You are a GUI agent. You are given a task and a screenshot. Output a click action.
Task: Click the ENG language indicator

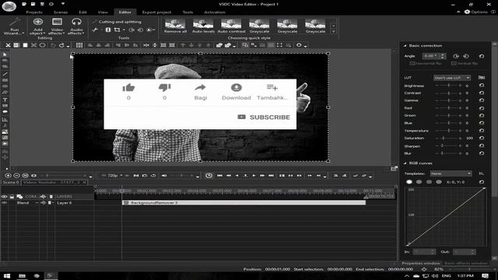[446, 276]
